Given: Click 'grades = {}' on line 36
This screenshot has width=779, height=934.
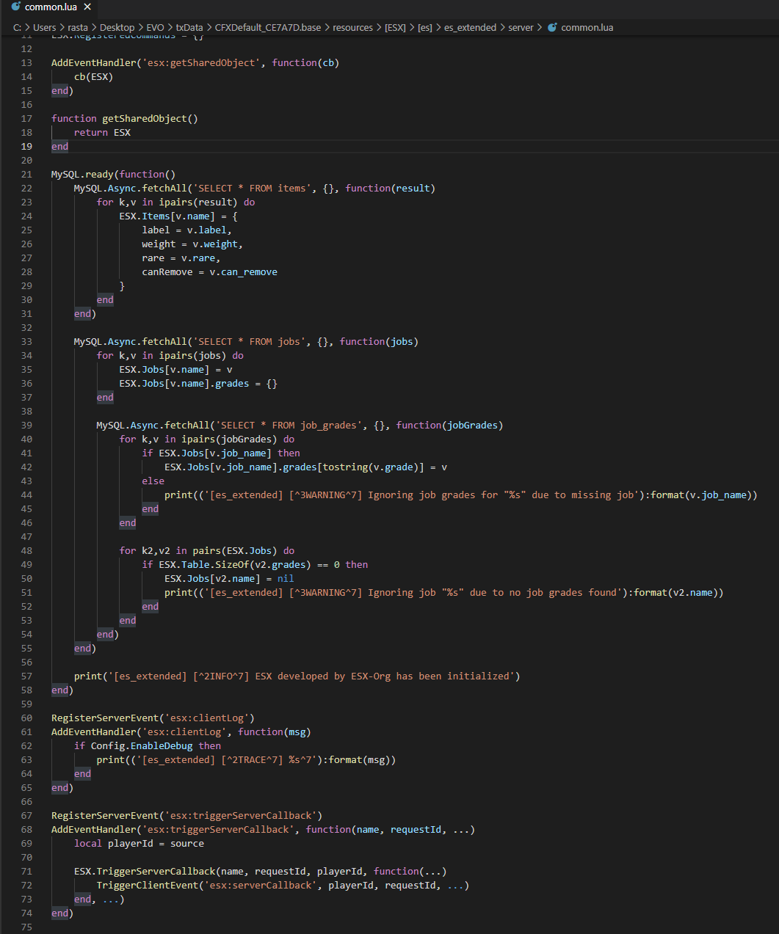Looking at the screenshot, I should pyautogui.click(x=246, y=384).
